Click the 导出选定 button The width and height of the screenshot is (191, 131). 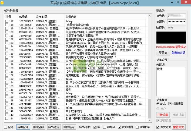tap(54, 127)
